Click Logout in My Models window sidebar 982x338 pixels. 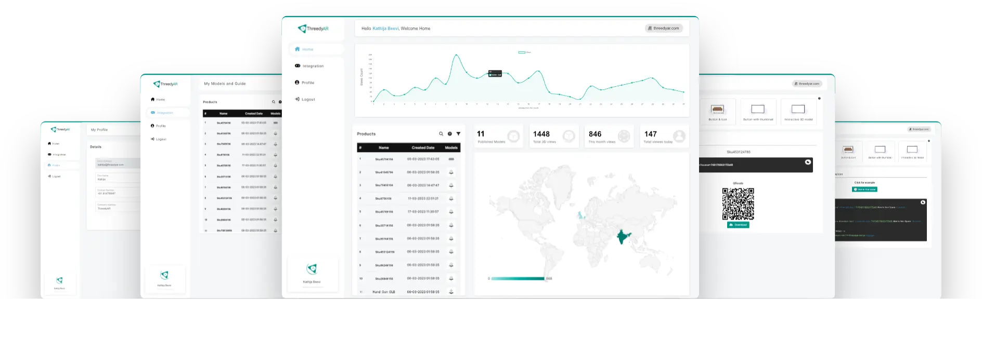[x=158, y=139]
